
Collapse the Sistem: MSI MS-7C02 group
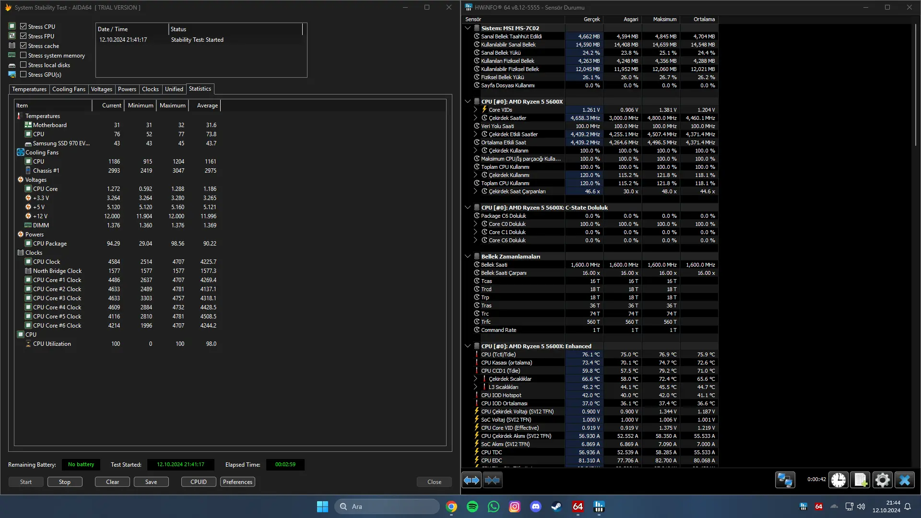point(468,28)
